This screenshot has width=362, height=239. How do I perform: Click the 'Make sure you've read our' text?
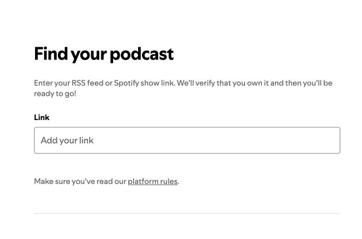coord(80,181)
